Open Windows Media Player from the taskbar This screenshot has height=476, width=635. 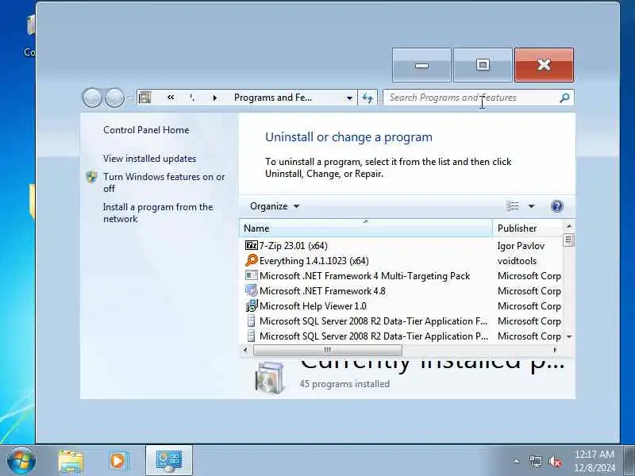pyautogui.click(x=118, y=461)
